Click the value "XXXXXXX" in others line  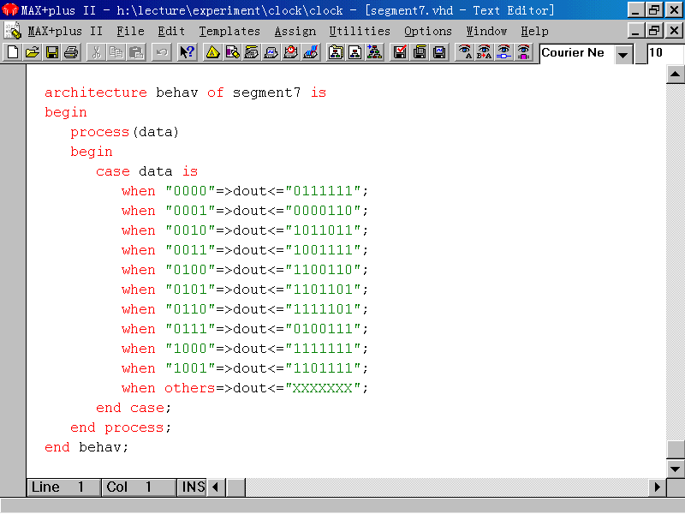323,388
